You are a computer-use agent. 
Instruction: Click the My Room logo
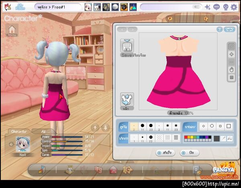[x=20, y=7]
